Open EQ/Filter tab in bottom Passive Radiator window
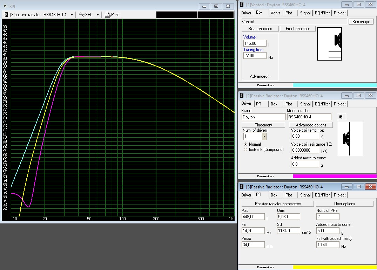 click(x=322, y=195)
